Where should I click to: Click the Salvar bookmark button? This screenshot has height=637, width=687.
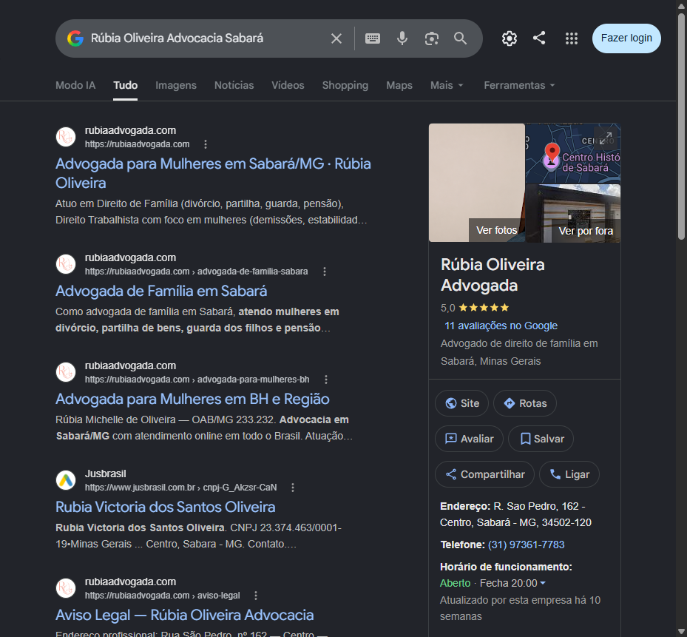(x=541, y=439)
